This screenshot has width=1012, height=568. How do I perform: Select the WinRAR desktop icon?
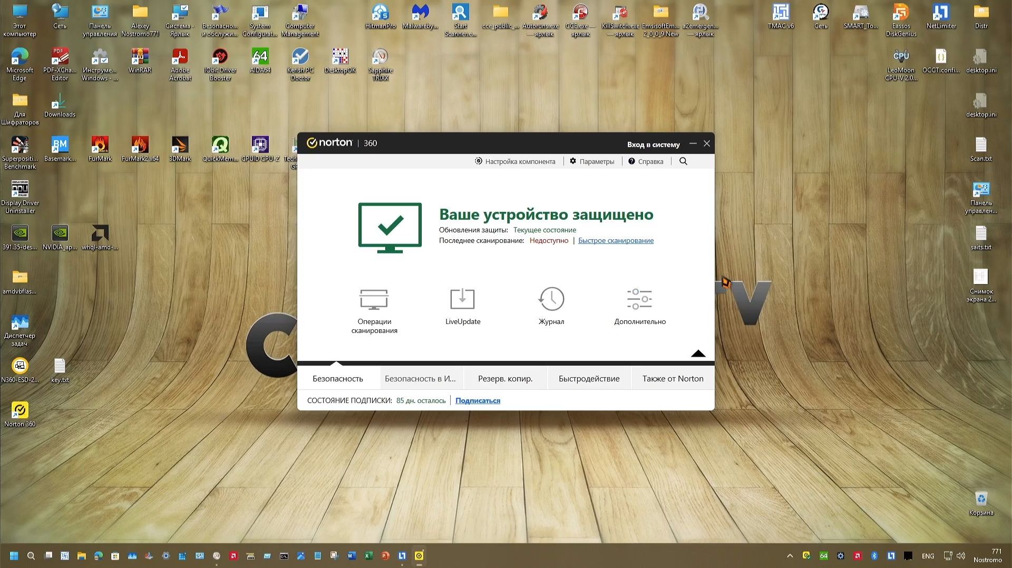pos(140,61)
